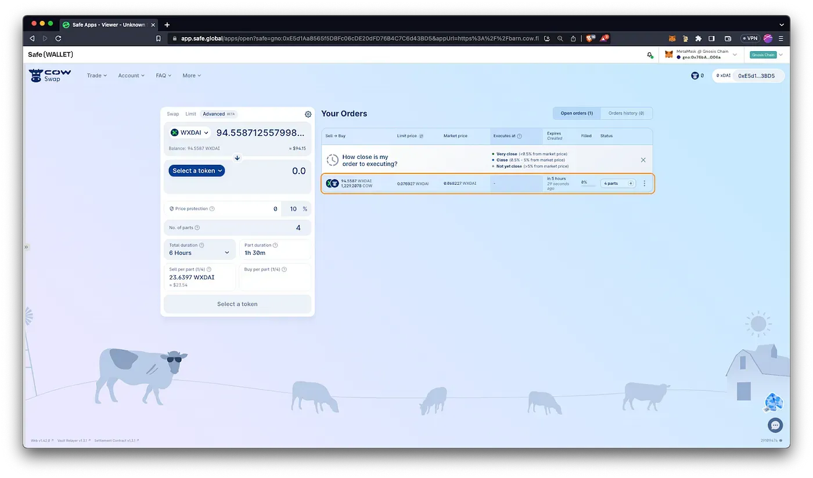Screen dimensions: 813x478
Task: Click the Sell per part help icon
Action: [209, 269]
